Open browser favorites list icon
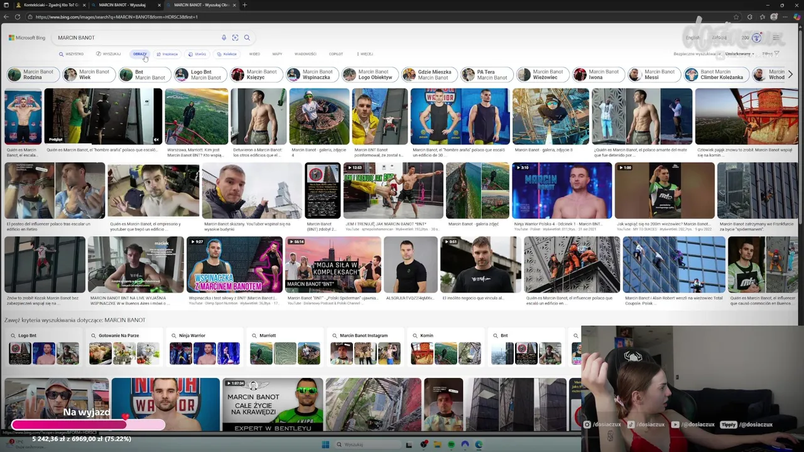Image resolution: width=804 pixels, height=452 pixels. coord(762,17)
